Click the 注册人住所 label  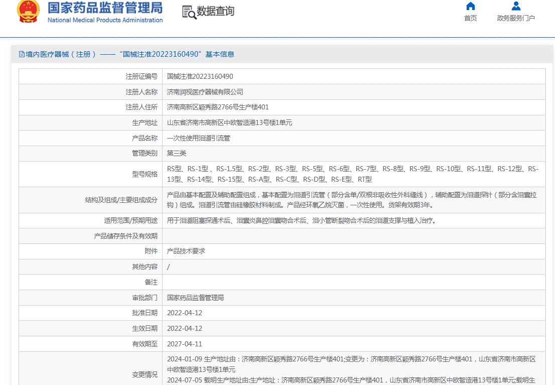[x=142, y=107]
